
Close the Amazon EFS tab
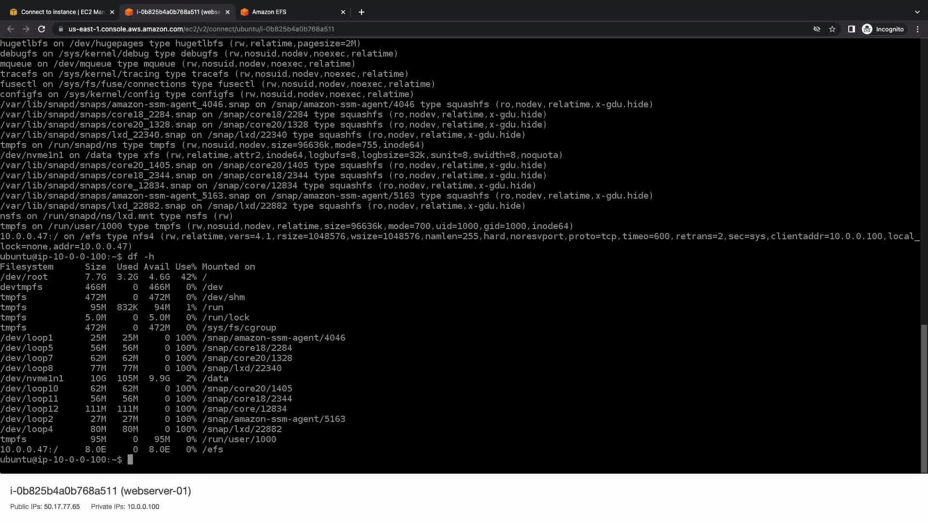pos(343,12)
